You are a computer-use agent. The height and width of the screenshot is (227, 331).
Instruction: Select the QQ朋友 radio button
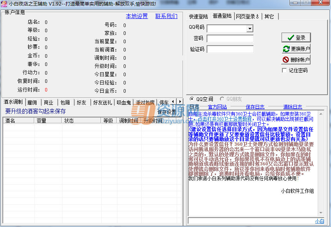click(222, 99)
